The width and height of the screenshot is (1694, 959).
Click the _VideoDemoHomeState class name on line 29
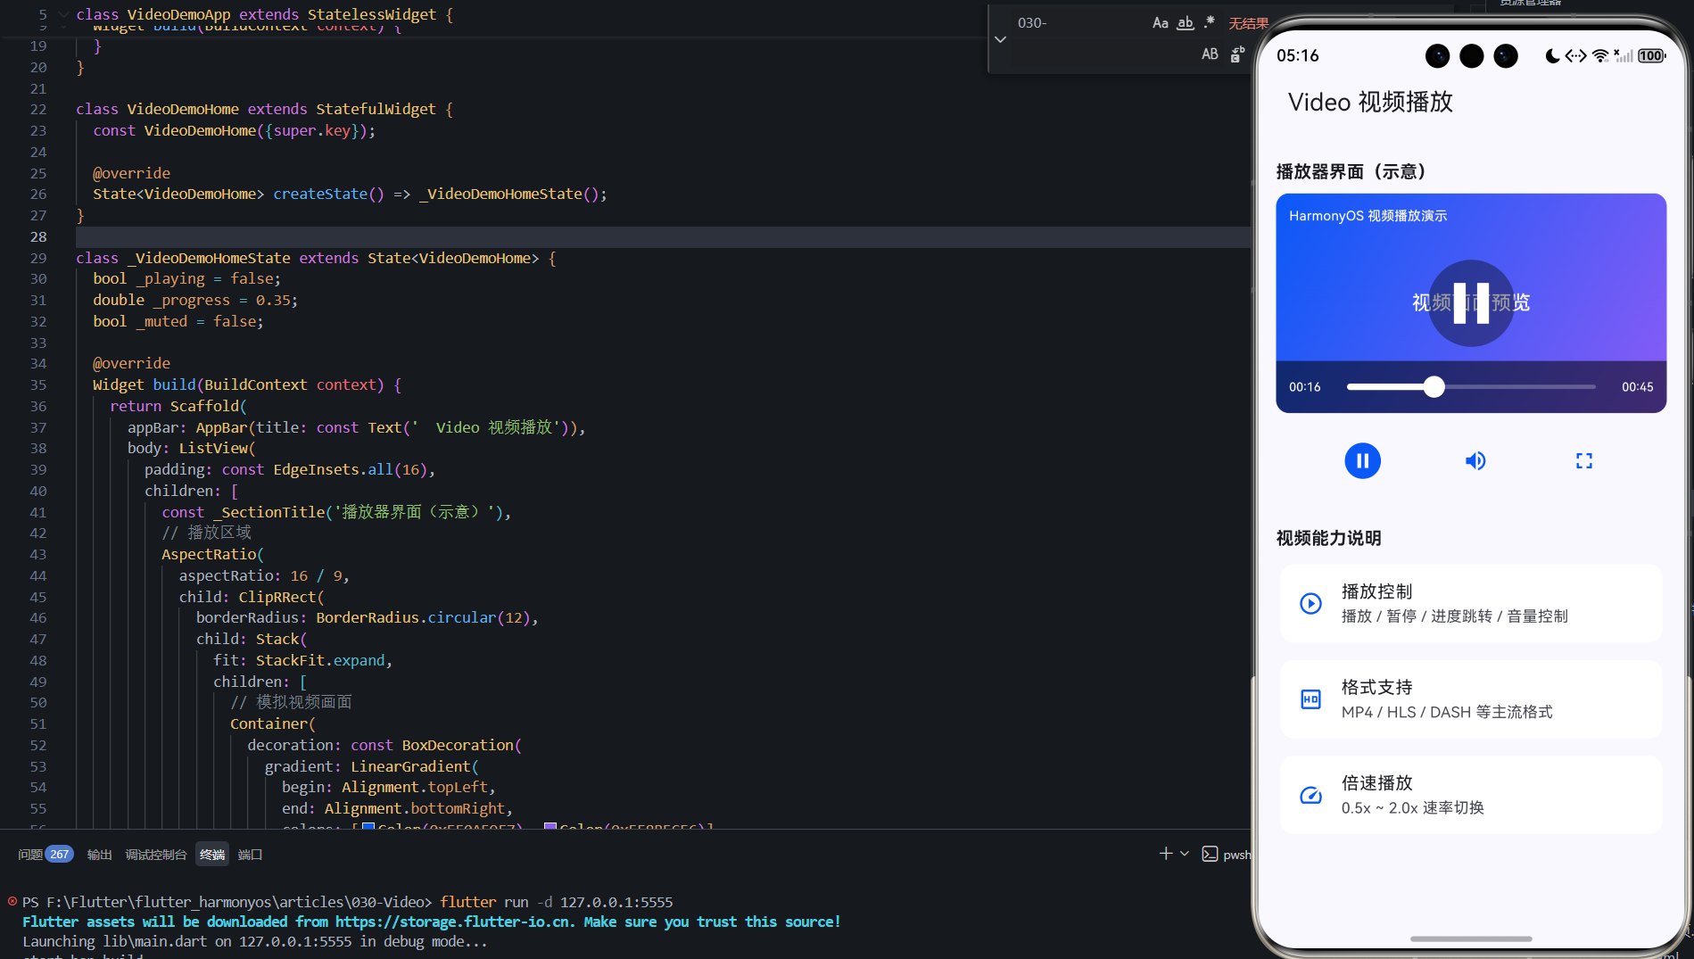[209, 258]
